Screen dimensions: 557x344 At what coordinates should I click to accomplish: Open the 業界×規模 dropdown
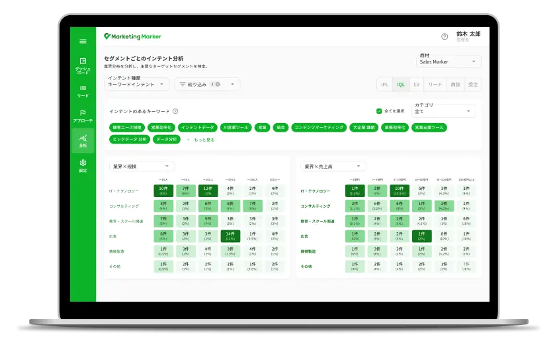point(141,167)
